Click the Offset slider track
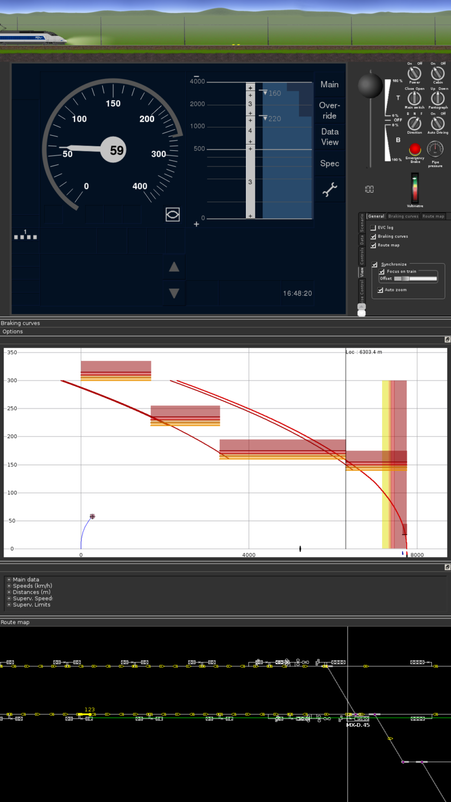 416,279
